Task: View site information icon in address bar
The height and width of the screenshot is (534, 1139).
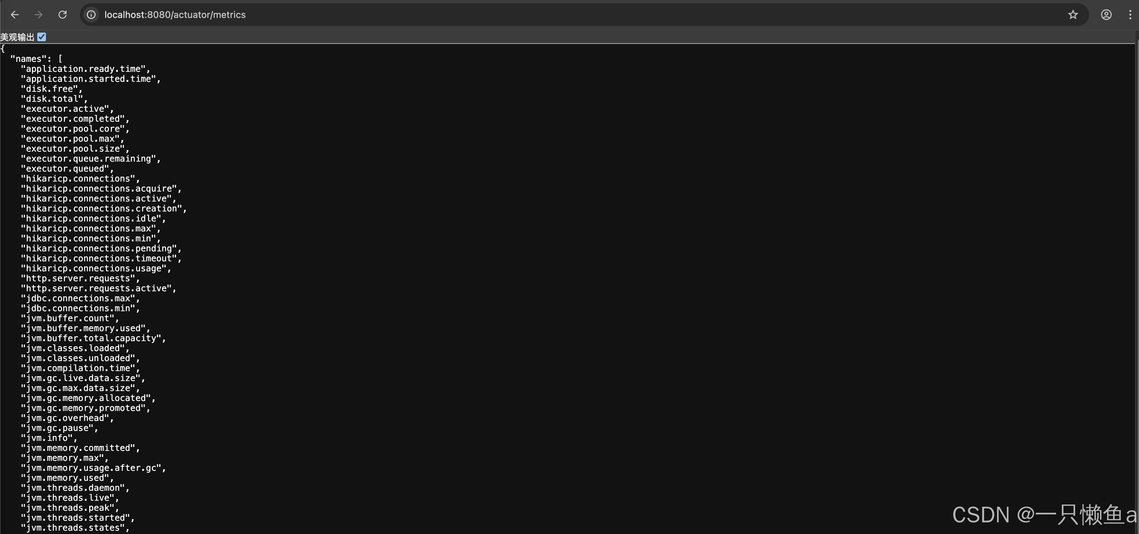Action: [91, 15]
